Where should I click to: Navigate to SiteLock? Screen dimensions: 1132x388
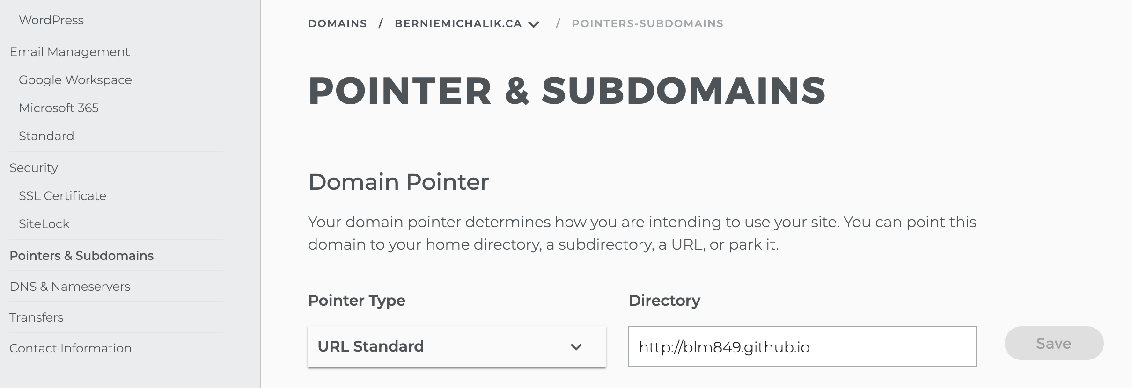[x=44, y=224]
